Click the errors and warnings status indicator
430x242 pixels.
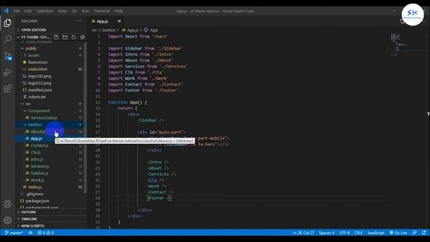(x=46, y=233)
